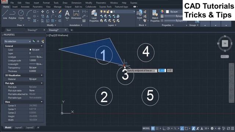Toggle Snap mode in status bar
This screenshot has width=235, height=132.
(157, 128)
